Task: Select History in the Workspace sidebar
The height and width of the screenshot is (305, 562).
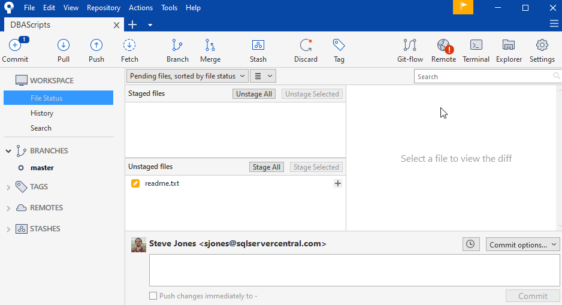Action: click(42, 113)
